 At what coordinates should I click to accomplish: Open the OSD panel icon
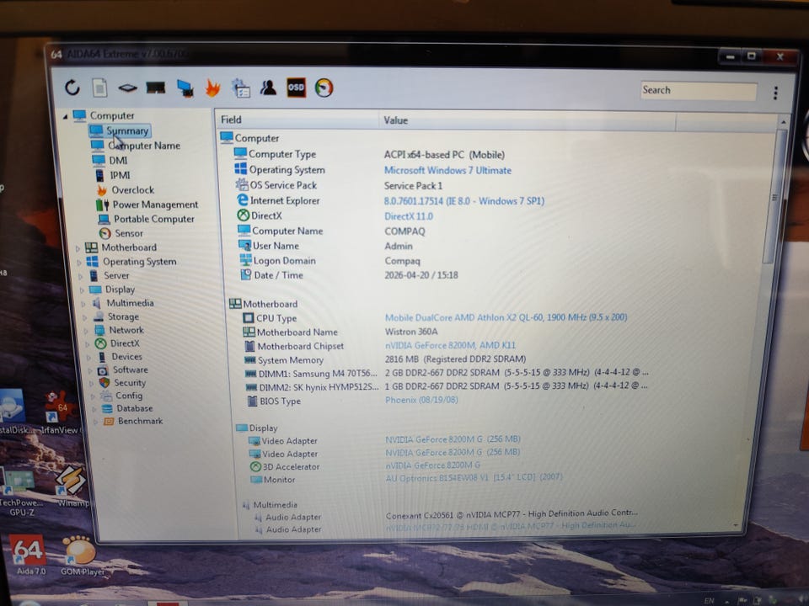tap(296, 88)
